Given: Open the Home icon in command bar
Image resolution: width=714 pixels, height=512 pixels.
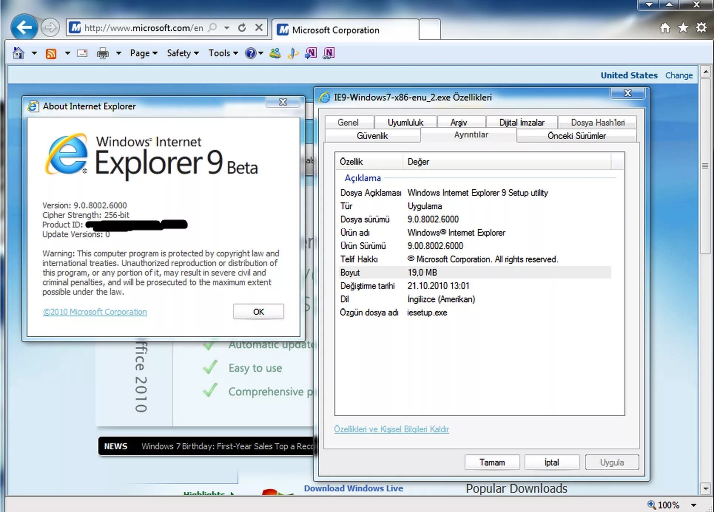Looking at the screenshot, I should pyautogui.click(x=18, y=53).
